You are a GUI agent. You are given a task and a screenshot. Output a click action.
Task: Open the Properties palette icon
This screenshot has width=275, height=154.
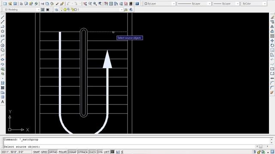click(106, 3)
